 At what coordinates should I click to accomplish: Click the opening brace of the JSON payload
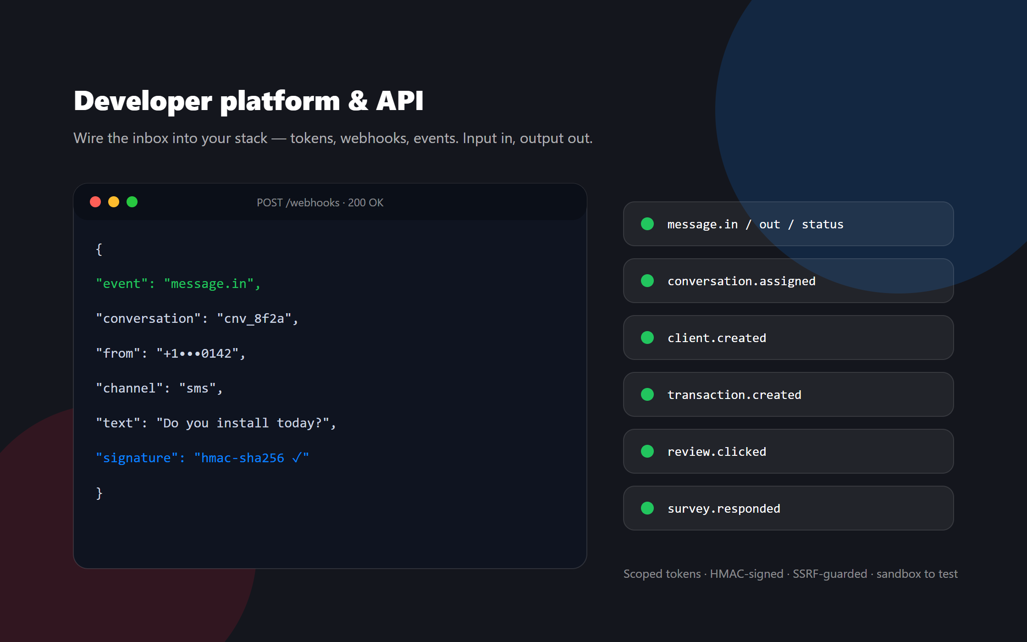point(99,249)
